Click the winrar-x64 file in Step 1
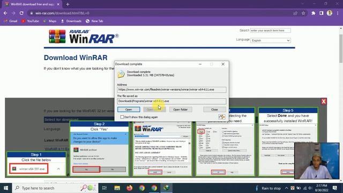 [28, 169]
